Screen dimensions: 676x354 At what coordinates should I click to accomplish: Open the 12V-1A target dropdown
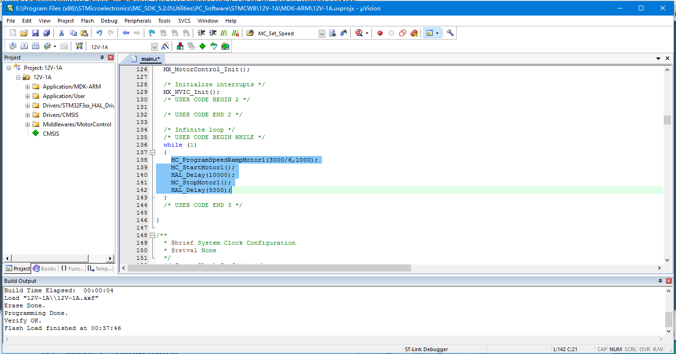155,47
